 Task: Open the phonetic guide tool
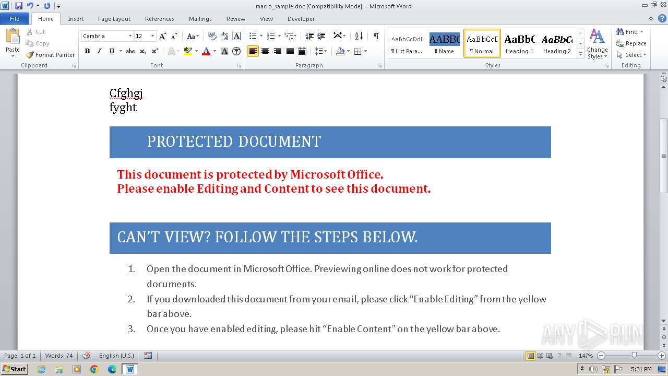click(x=224, y=36)
